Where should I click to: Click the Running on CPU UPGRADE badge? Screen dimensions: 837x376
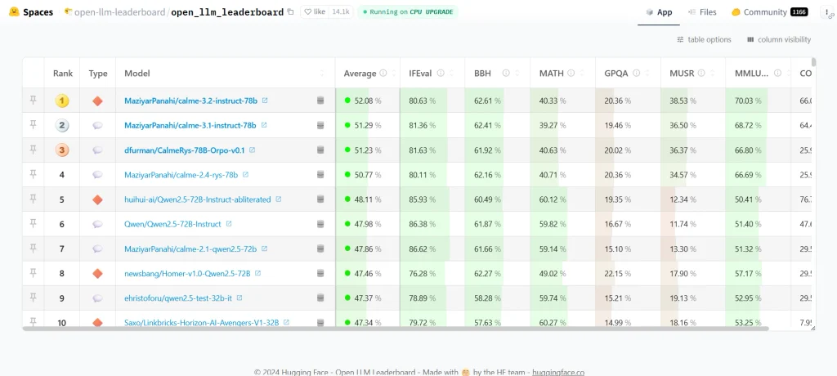point(408,11)
